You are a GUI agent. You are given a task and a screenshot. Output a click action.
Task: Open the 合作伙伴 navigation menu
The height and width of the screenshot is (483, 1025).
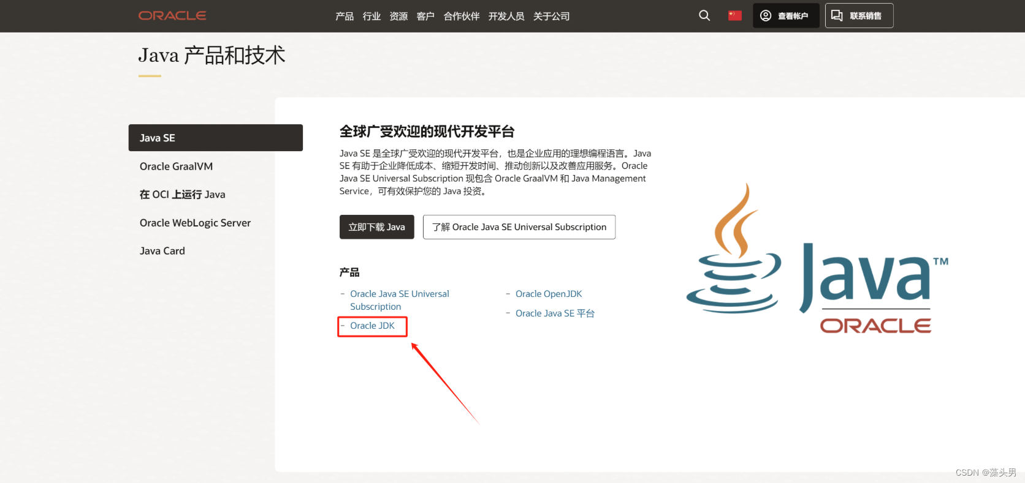pos(462,16)
